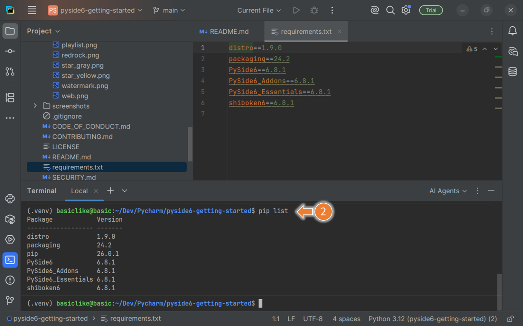The width and height of the screenshot is (523, 326).
Task: Open the Services tool window
Action: point(10,240)
